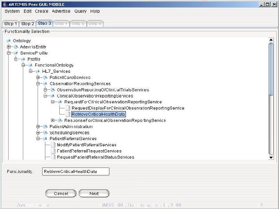Click the ModifyPatientReferralServices document icon

53,145
